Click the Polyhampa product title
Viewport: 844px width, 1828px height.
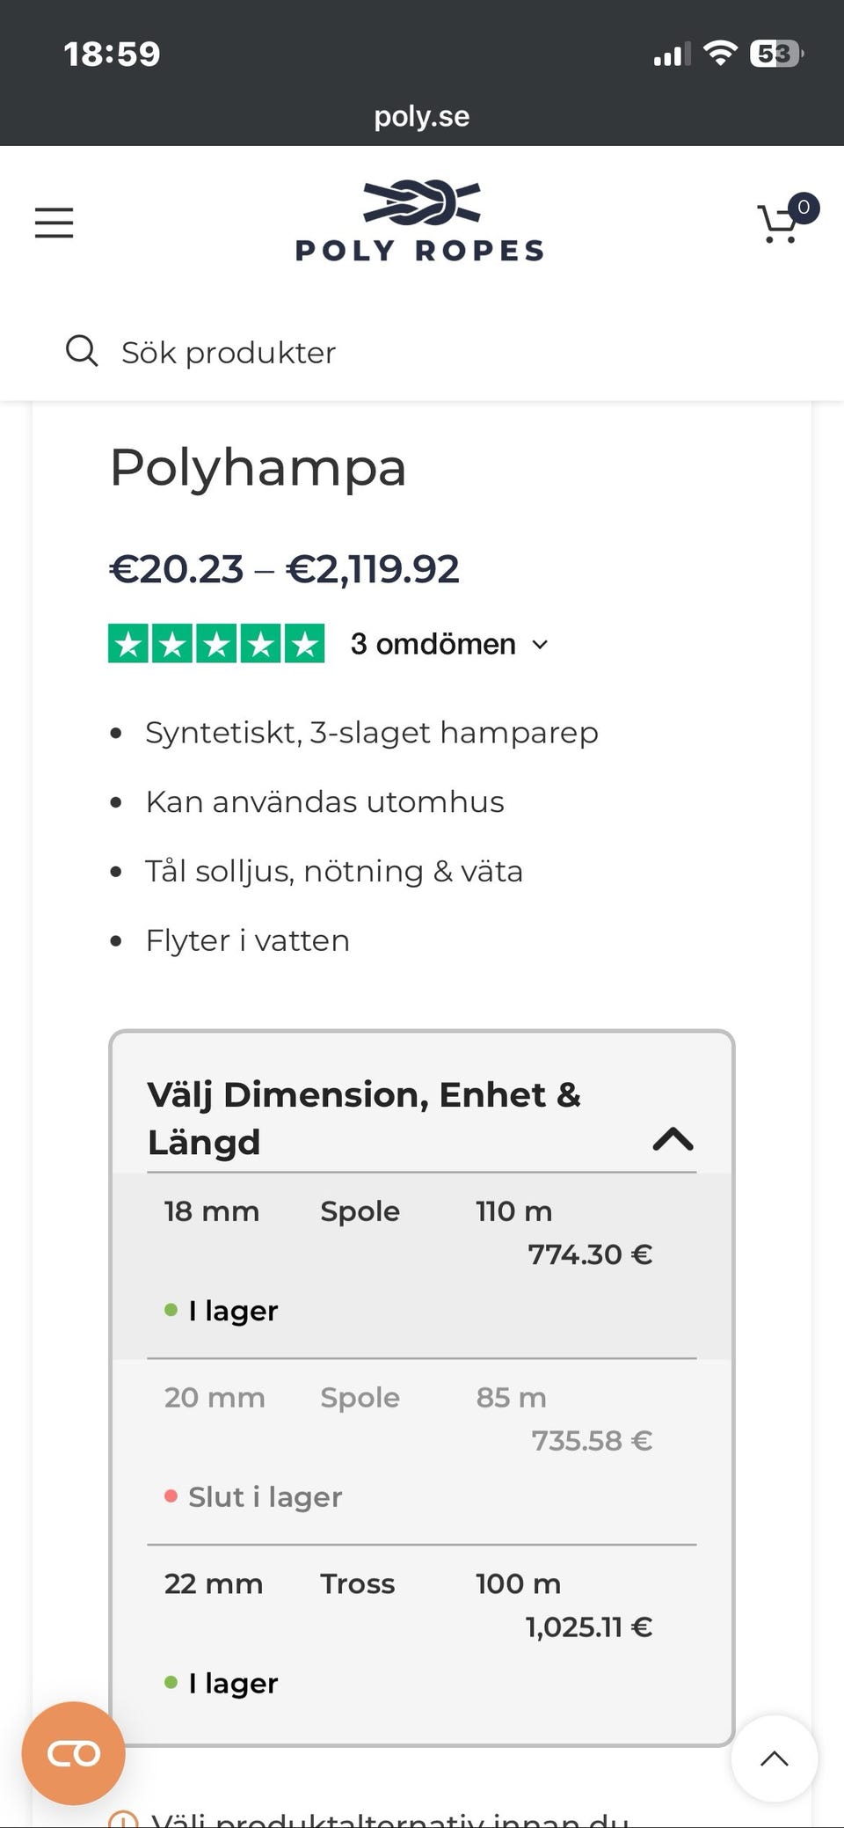[x=258, y=467]
